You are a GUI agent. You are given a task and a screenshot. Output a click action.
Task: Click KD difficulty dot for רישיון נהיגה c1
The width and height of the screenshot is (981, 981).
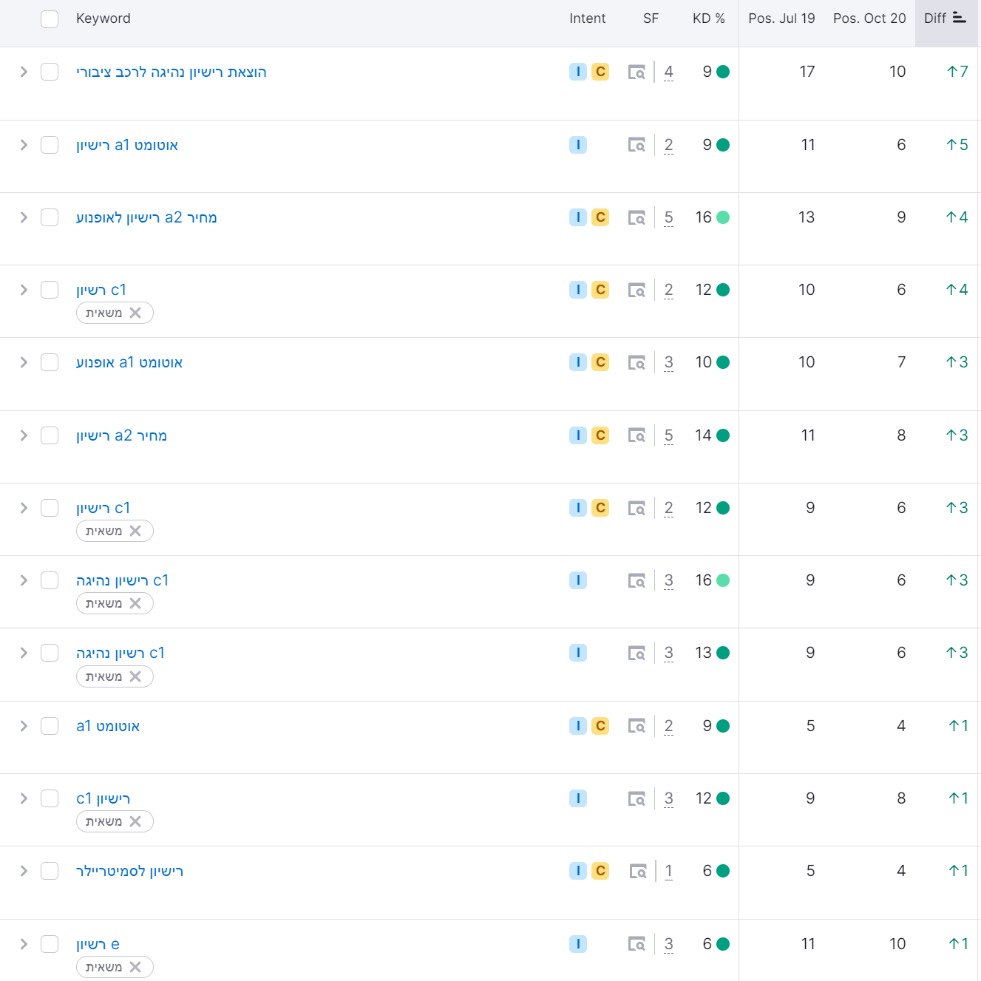click(x=723, y=580)
